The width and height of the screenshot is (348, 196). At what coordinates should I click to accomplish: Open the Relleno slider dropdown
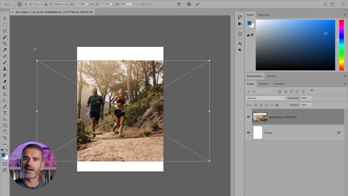pos(310,105)
